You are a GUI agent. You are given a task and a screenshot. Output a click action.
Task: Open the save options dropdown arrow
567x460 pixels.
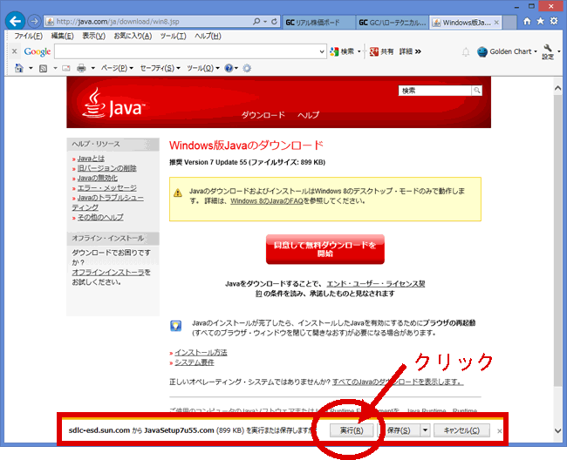tap(425, 430)
